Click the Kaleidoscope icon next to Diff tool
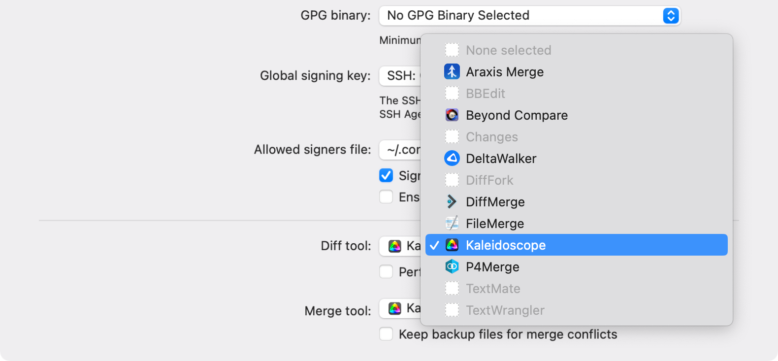 pos(394,246)
